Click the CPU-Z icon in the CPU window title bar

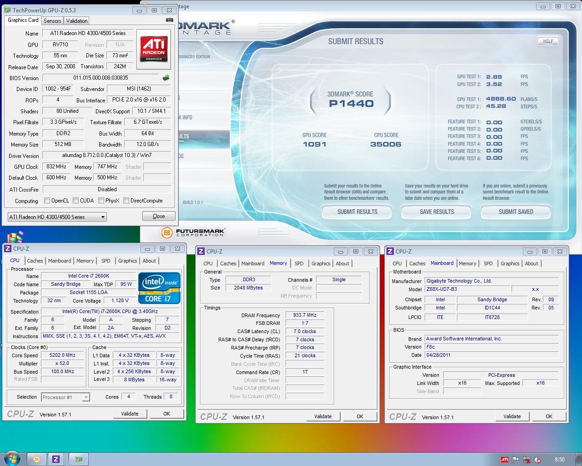pyautogui.click(x=8, y=248)
